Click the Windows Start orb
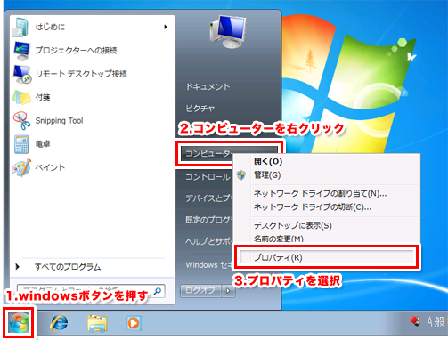 pyautogui.click(x=19, y=322)
